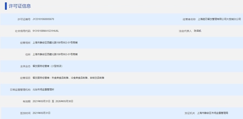Click the '经营者名称' label
This screenshot has height=119, width=243.
[189, 19]
